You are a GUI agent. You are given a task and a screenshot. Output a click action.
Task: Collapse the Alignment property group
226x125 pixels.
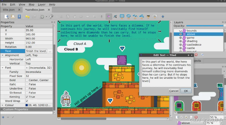[x=2, y=55]
